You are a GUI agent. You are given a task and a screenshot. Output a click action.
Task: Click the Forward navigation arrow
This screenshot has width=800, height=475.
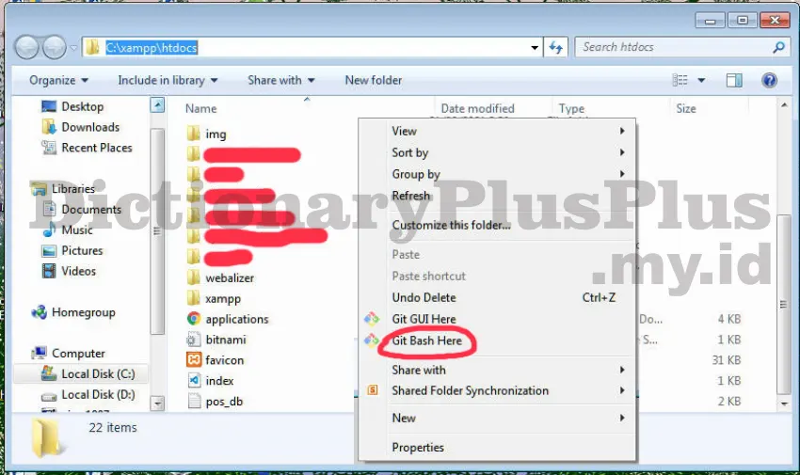tap(54, 47)
